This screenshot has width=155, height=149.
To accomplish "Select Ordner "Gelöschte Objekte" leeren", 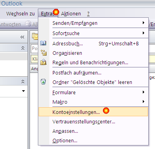I will pyautogui.click(x=93, y=82).
